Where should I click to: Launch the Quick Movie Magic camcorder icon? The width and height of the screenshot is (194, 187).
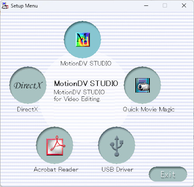click(142, 85)
